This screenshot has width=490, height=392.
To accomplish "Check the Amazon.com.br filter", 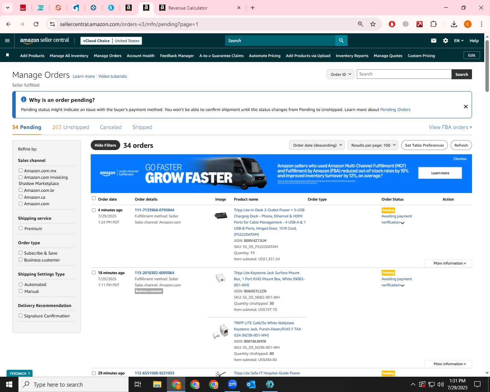I will point(21,190).
